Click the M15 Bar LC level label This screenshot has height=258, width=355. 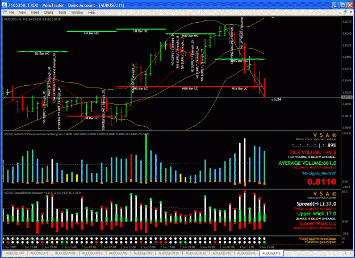pos(240,89)
